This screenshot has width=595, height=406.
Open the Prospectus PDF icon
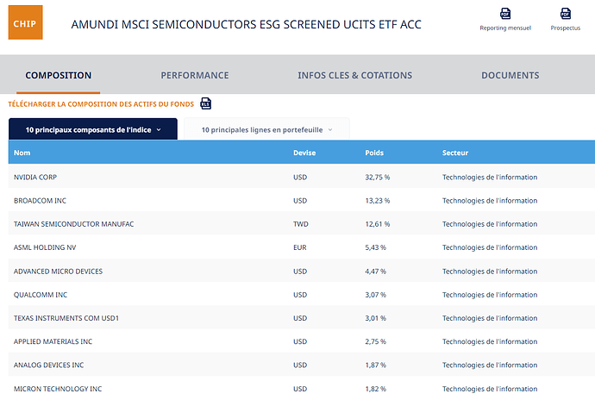566,14
